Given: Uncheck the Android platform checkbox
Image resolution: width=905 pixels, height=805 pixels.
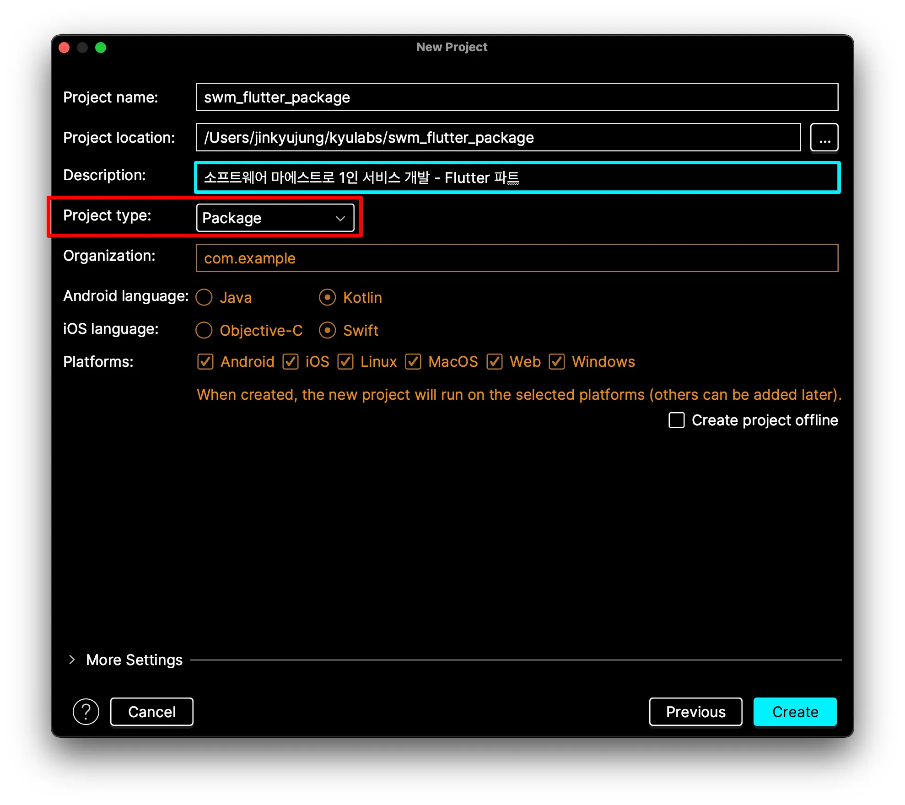Looking at the screenshot, I should (205, 361).
